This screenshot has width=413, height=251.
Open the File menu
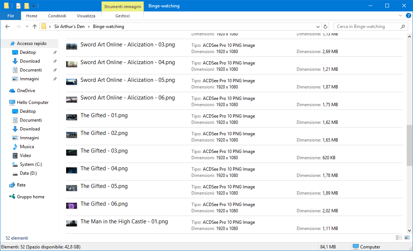[11, 16]
